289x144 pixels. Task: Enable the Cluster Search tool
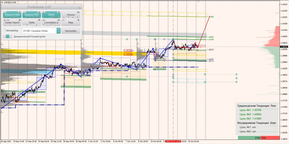click(12, 22)
